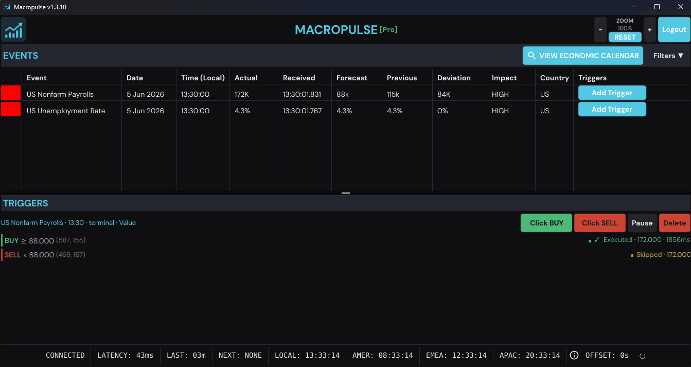Click the ZOOM 100% label
The image size is (691, 367).
click(625, 25)
